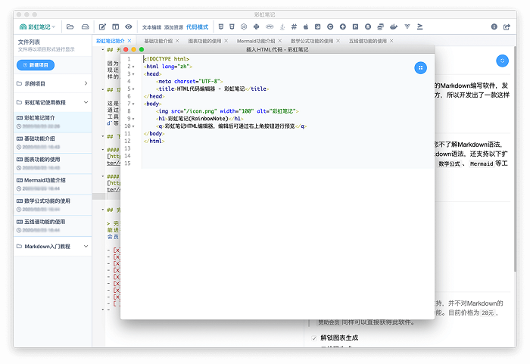Switch to the Mermaid功能介绍 tab
Viewport: 530px width, 364px height.
(256, 41)
